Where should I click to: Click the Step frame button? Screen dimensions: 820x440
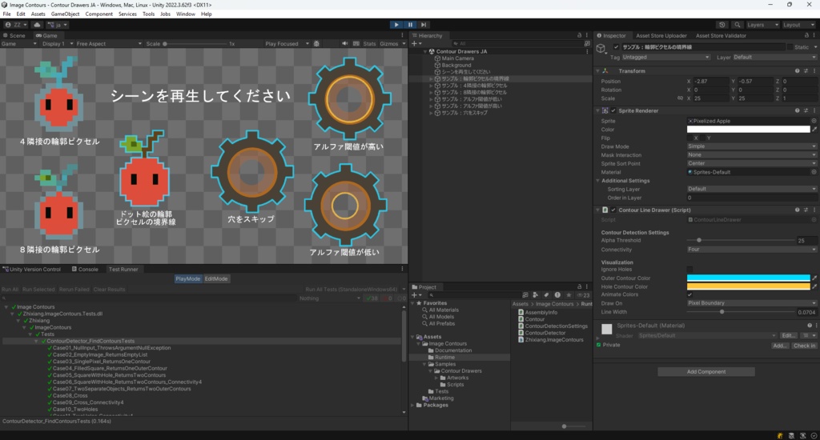[424, 25]
